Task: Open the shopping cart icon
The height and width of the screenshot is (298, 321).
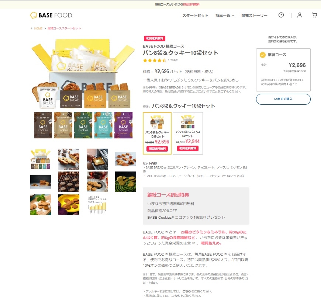Action: 314,15
